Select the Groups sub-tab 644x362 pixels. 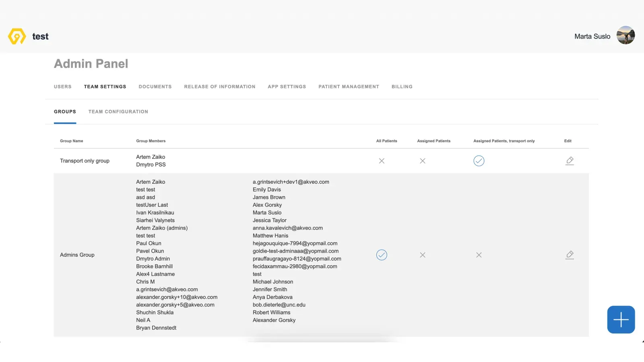tap(65, 111)
